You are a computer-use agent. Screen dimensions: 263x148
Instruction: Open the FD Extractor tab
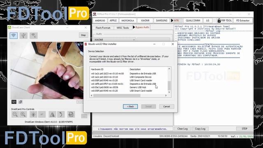click(x=243, y=21)
